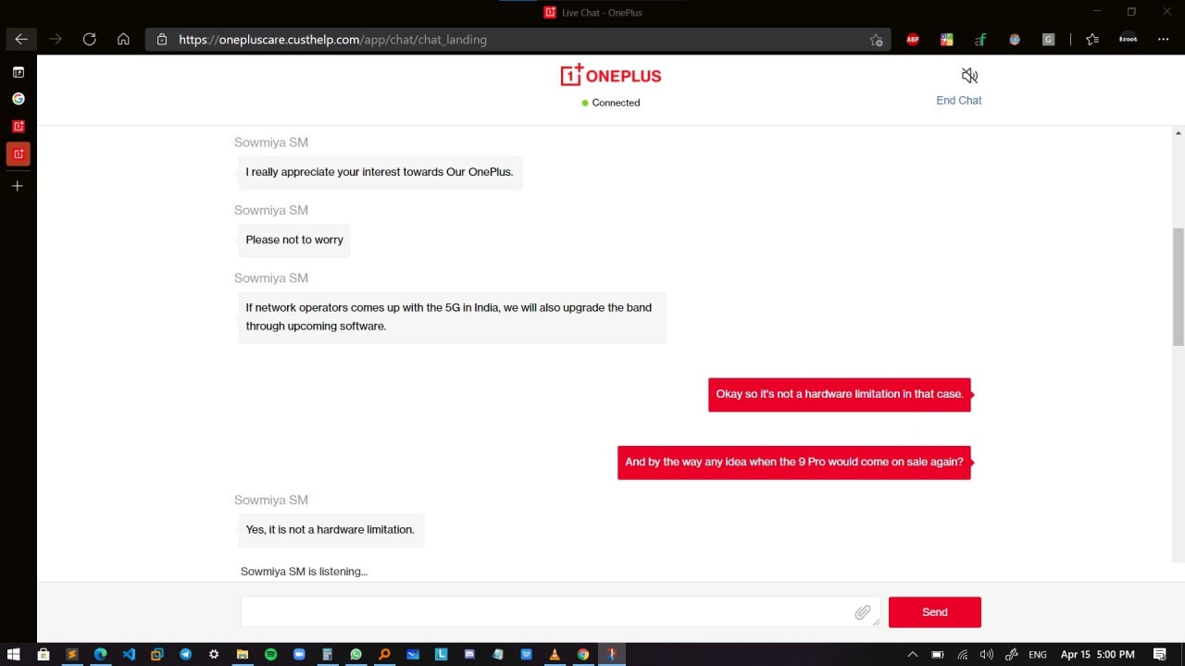Click 'I really appreciate your interest' message
Image resolution: width=1185 pixels, height=666 pixels.
(380, 172)
